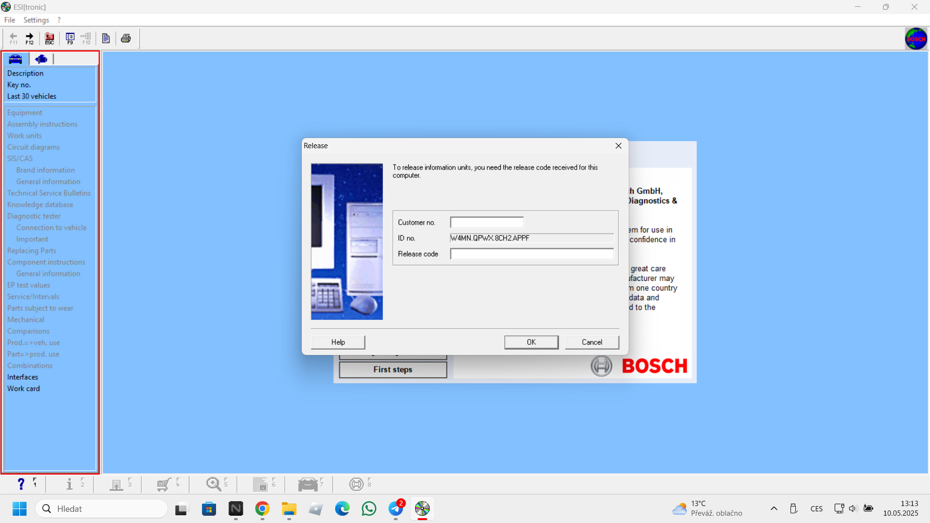930x523 pixels.
Task: Select the engine component tab icon
Action: pyautogui.click(x=41, y=59)
